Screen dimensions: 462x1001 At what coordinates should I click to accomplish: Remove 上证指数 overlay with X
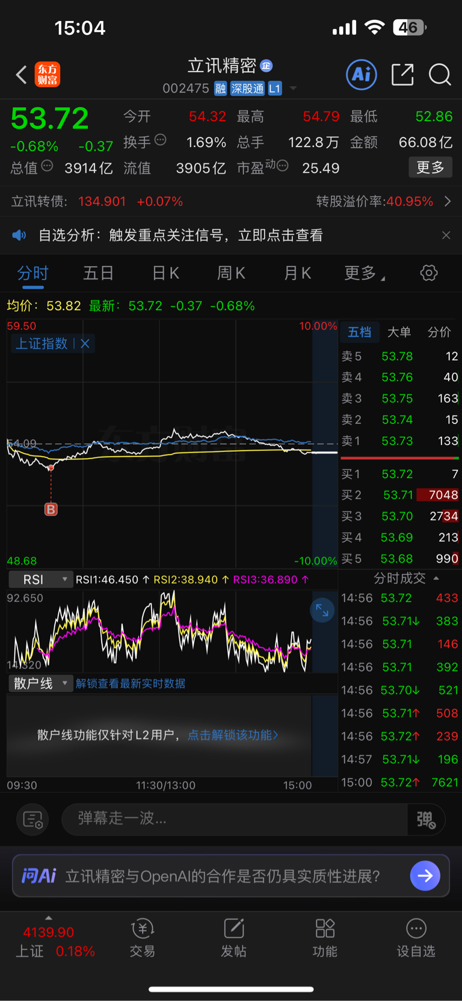pyautogui.click(x=85, y=343)
